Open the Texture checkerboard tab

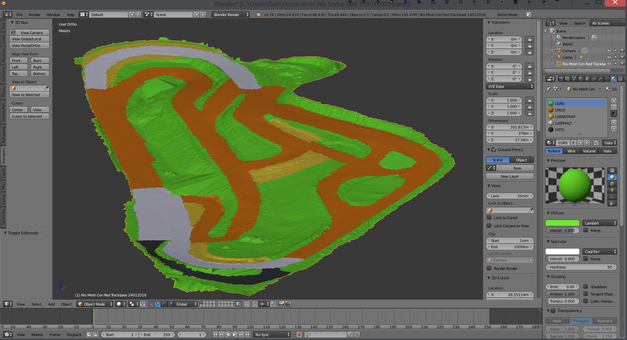pos(620,79)
